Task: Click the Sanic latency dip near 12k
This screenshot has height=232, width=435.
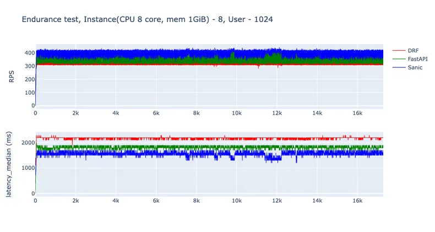Action: click(273, 158)
